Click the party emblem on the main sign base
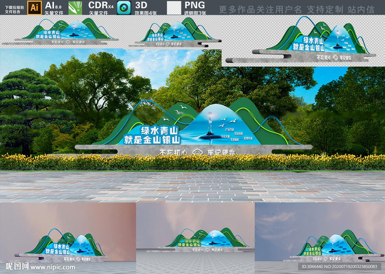 [197, 152]
